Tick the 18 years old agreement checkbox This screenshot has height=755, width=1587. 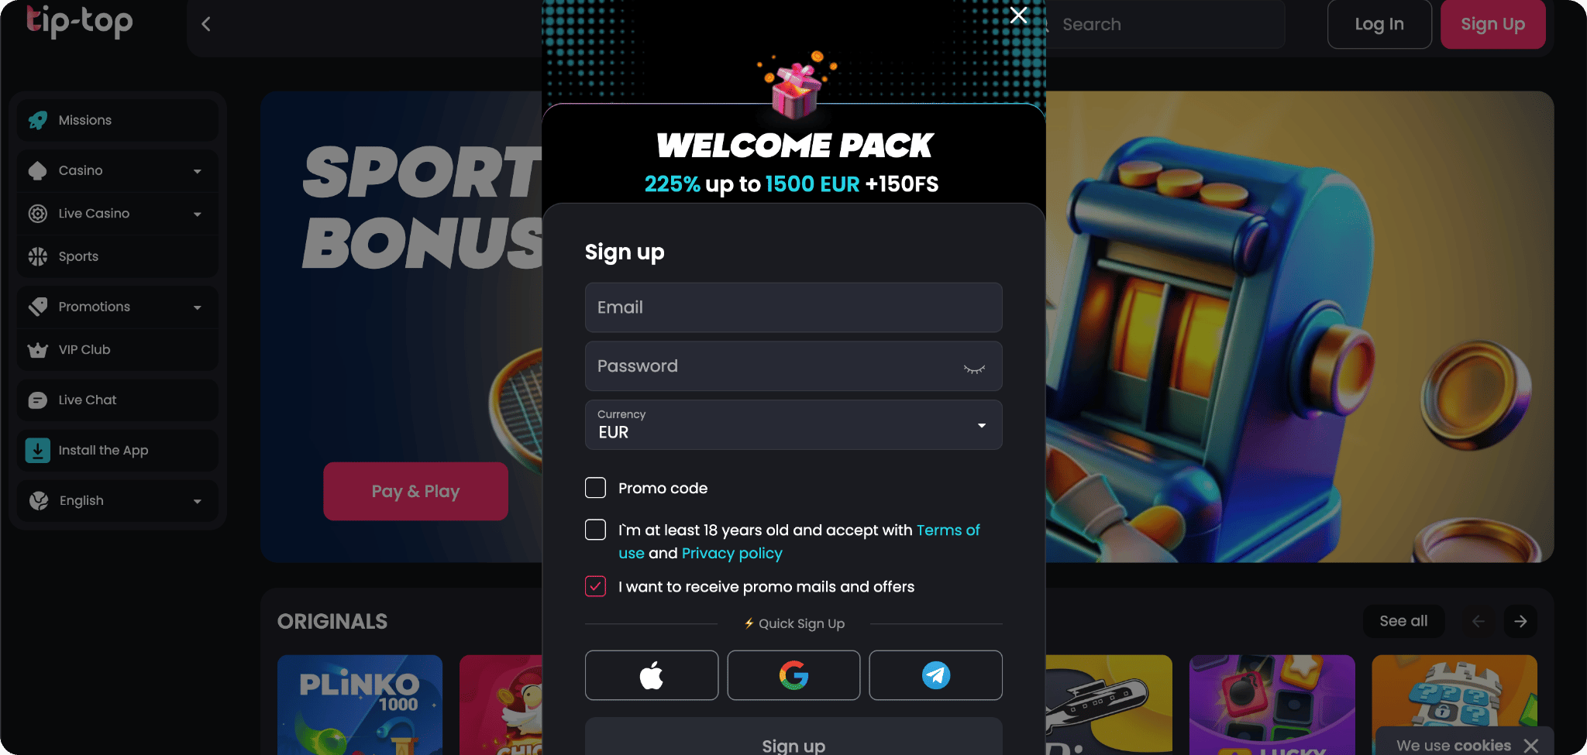(595, 530)
